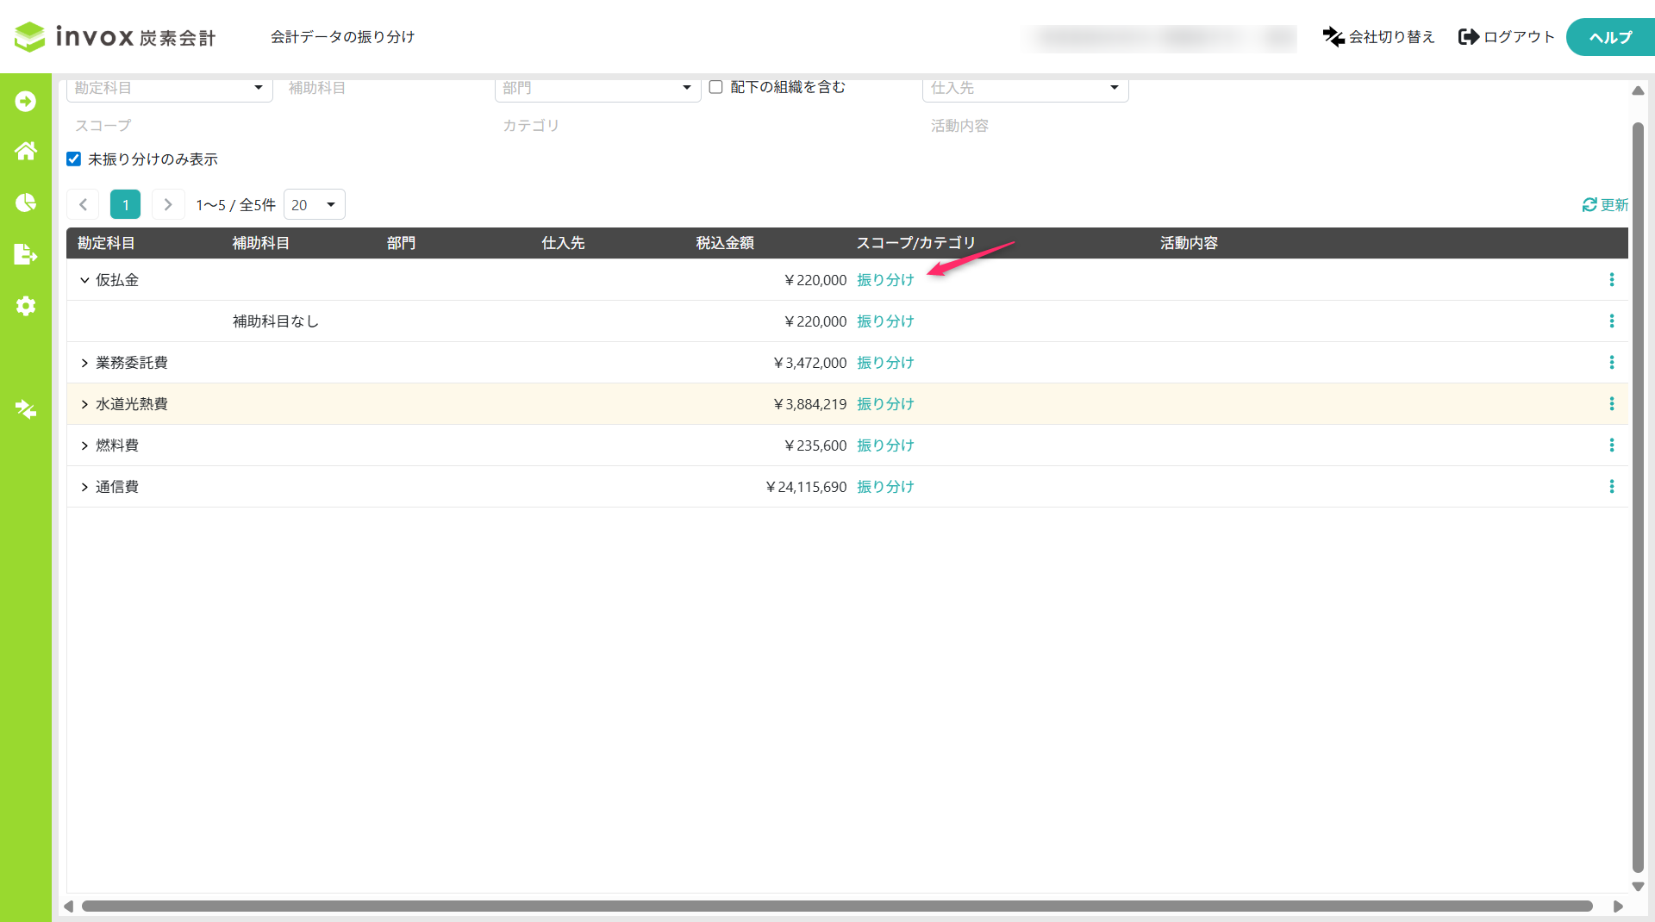1655x922 pixels.
Task: Collapse the 仮払金 account row
Action: point(84,280)
